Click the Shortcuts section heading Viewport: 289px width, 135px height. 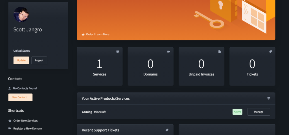tap(16, 111)
